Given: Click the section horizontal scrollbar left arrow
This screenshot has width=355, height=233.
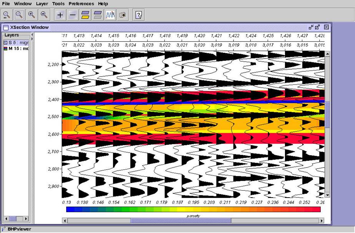Looking at the screenshot, I should (65, 221).
